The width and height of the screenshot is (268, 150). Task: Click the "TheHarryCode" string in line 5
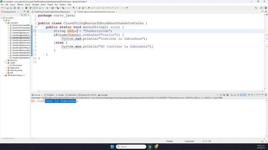tap(97, 31)
